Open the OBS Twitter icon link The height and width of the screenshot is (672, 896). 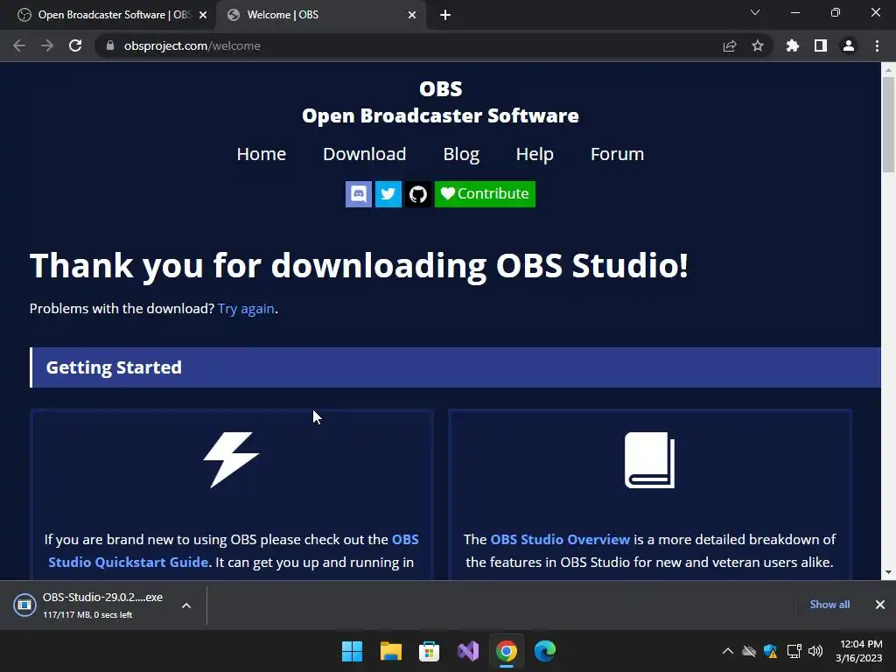pyautogui.click(x=388, y=193)
